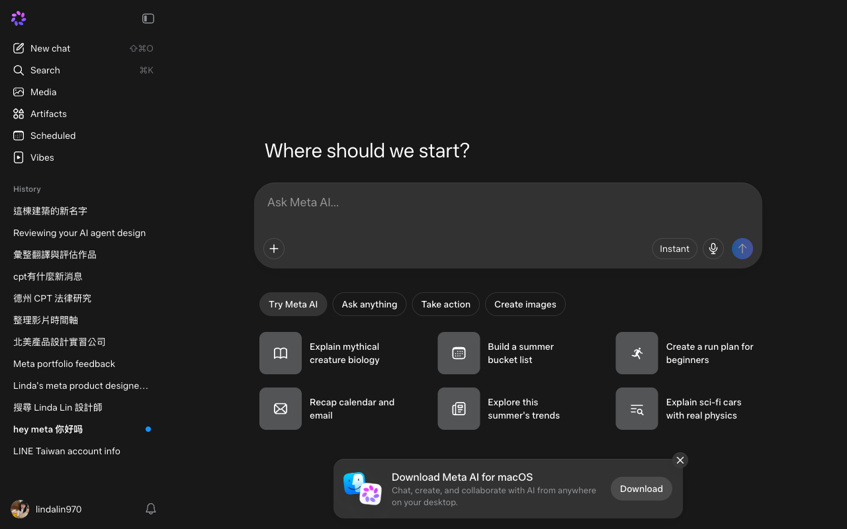Click the book icon for mythical creature
The image size is (847, 529).
coord(281,353)
